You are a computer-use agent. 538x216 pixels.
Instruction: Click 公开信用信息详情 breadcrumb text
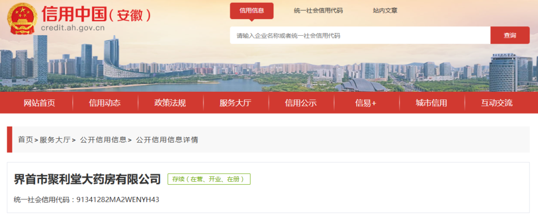167,140
